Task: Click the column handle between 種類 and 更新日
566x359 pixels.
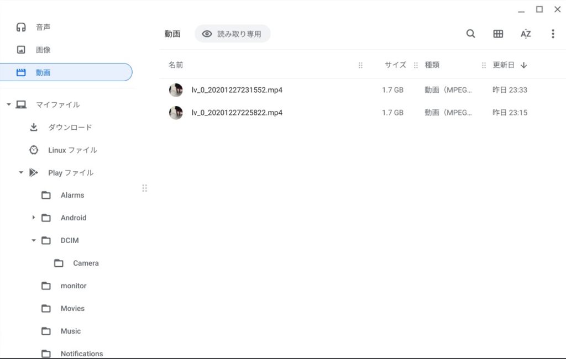Action: [484, 65]
